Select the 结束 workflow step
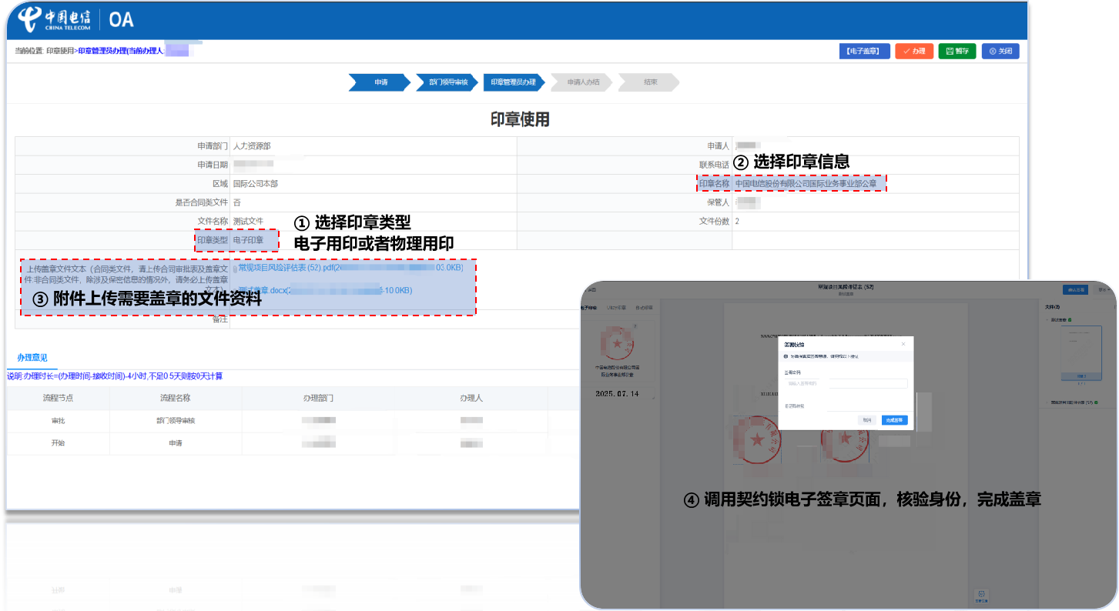This screenshot has width=1119, height=611. (650, 82)
